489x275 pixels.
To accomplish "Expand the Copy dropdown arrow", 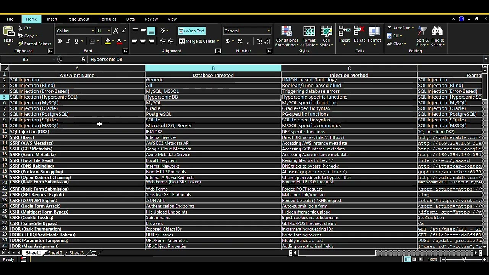I will pos(36,36).
